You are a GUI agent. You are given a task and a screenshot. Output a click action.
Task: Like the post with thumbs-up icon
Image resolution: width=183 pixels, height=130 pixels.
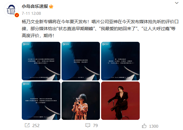[144, 126]
